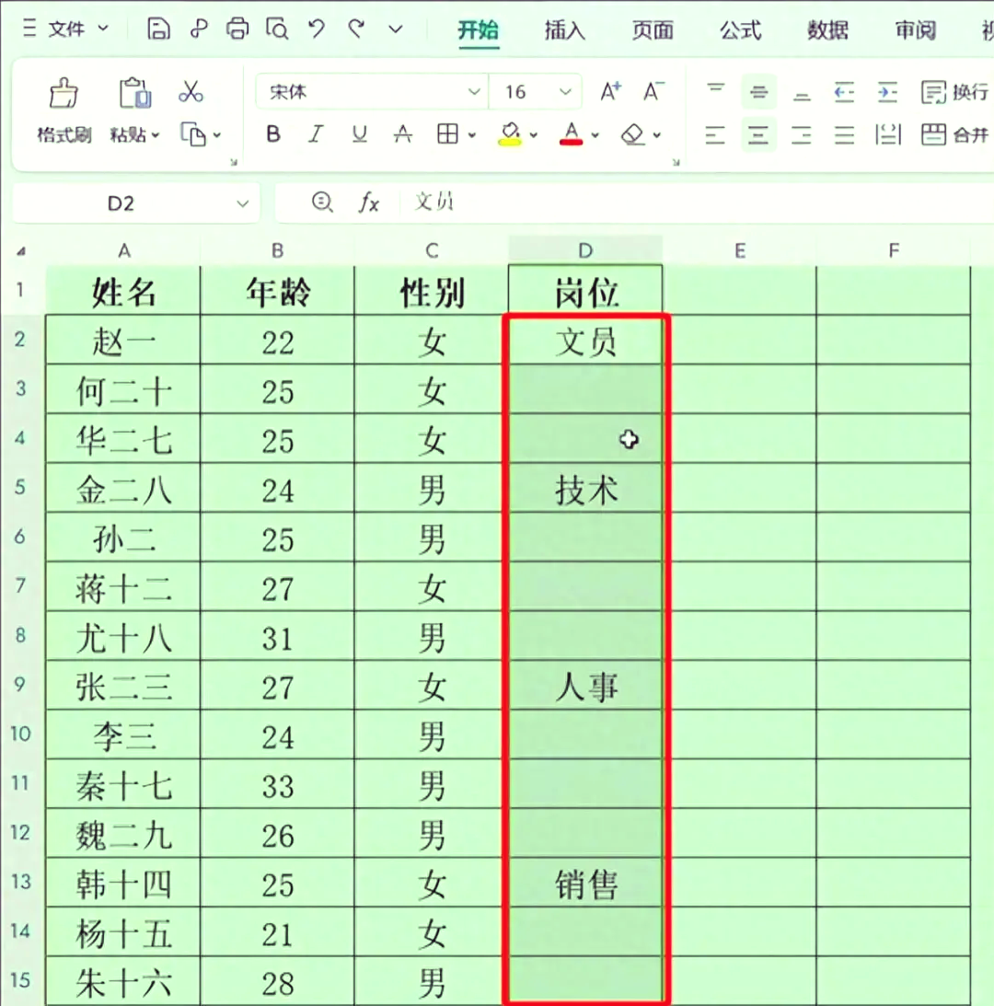The height and width of the screenshot is (1006, 994).
Task: Open the font size dropdown showing 16
Action: pos(563,92)
